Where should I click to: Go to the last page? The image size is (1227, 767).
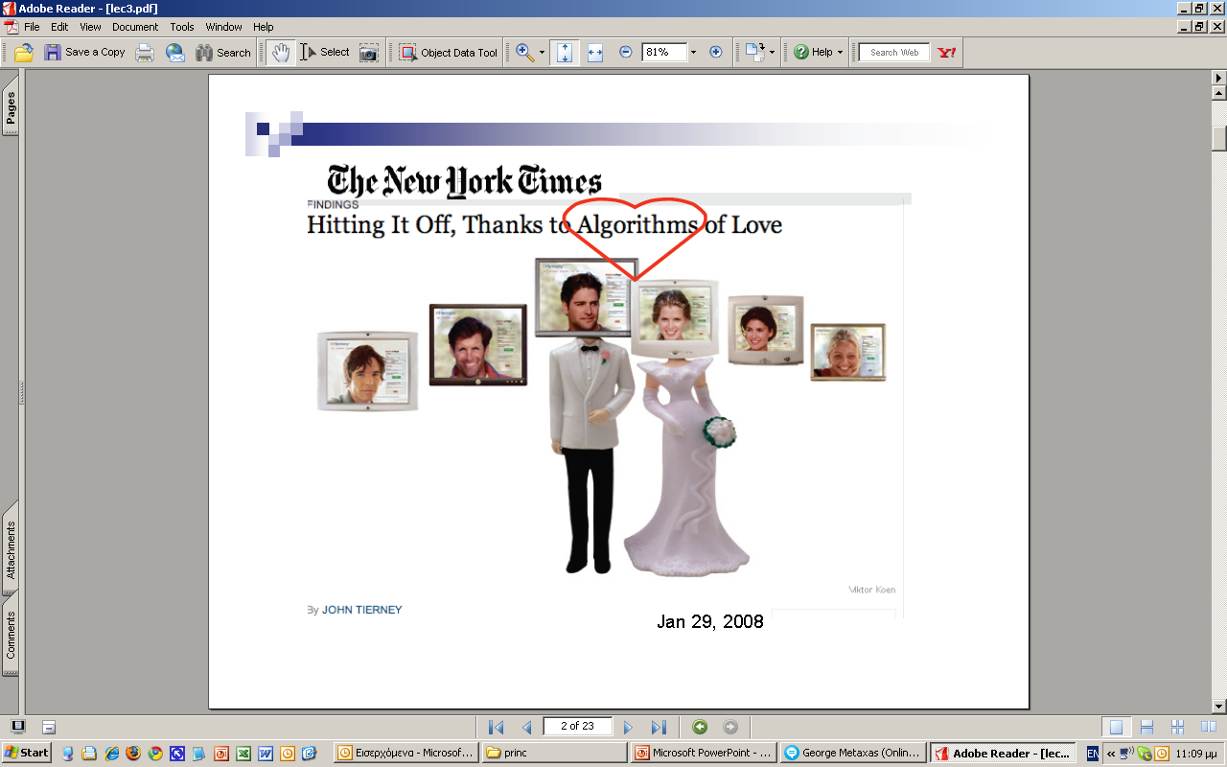coord(659,727)
